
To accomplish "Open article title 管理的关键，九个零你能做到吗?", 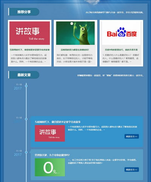I will pos(52,155).
